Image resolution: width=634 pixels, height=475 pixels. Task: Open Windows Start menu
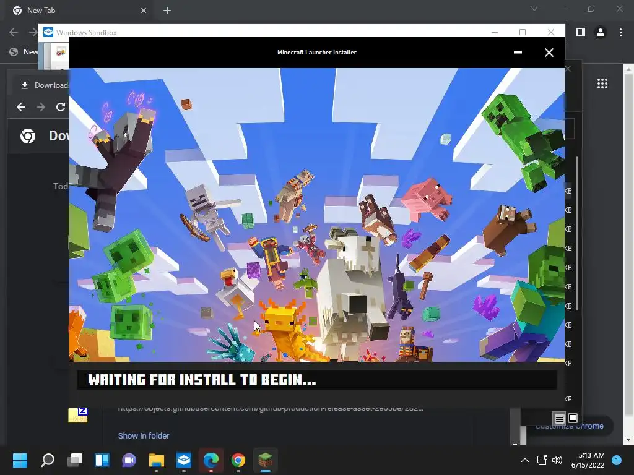click(20, 460)
